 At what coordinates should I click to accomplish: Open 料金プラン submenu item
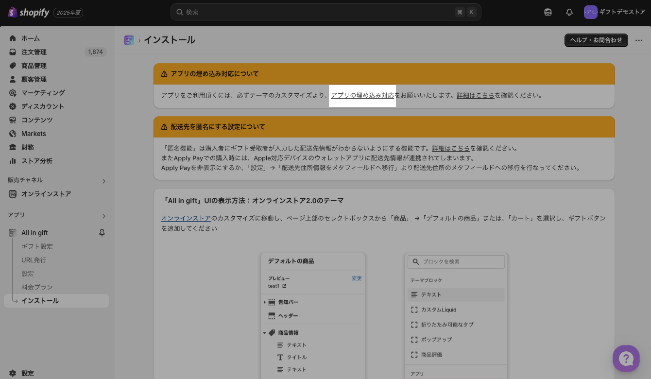click(37, 287)
